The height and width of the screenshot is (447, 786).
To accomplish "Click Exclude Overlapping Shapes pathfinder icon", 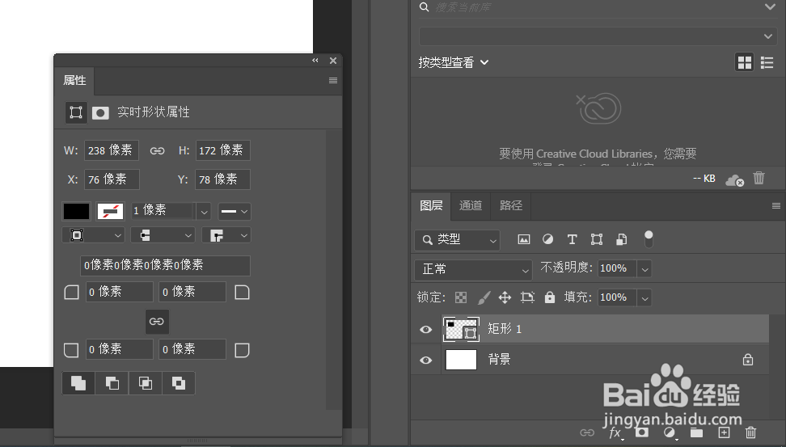I will (179, 383).
